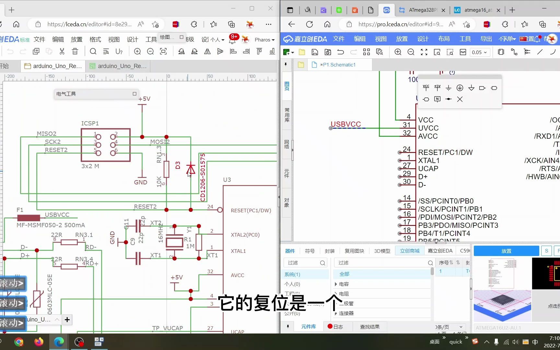Collapse the 绘图 floating tool panel
This screenshot has width=560, height=350.
coord(181,37)
